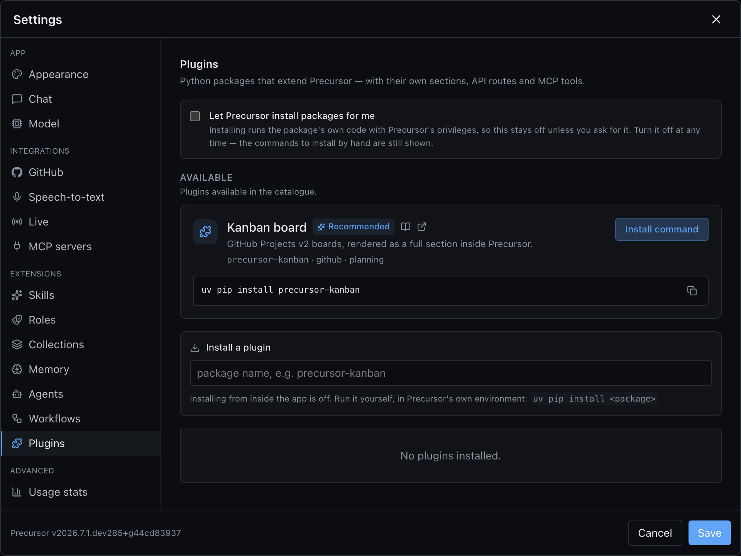Enable Let Precursor install packages for me
741x556 pixels.
click(195, 116)
